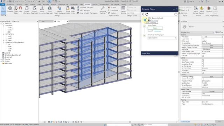Open Design Options

point(123,10)
